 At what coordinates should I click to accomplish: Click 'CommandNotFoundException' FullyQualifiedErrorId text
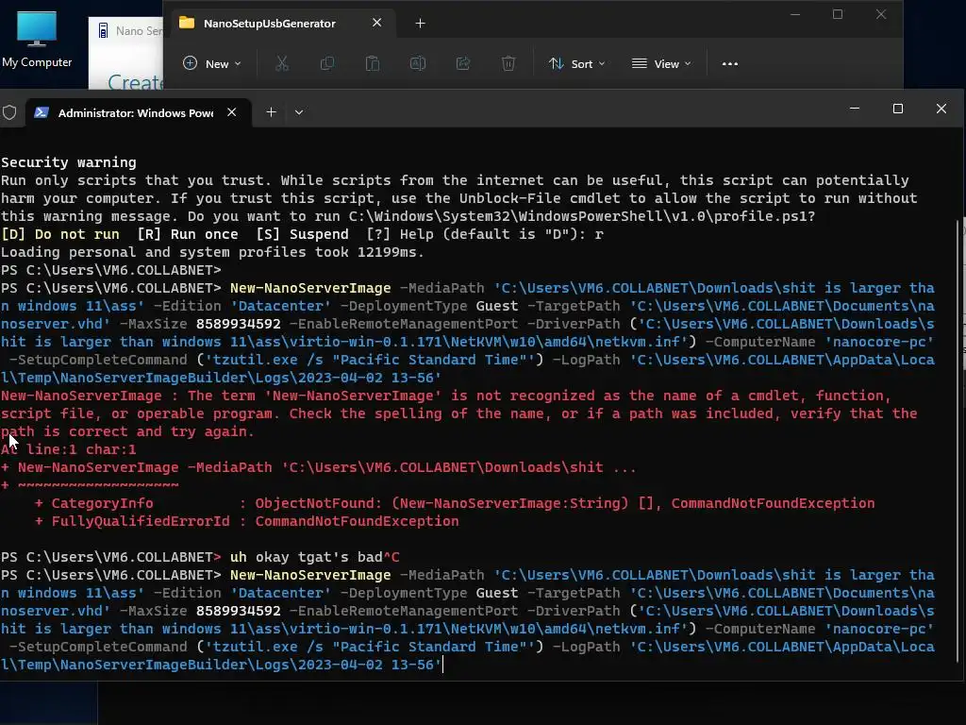coord(357,521)
